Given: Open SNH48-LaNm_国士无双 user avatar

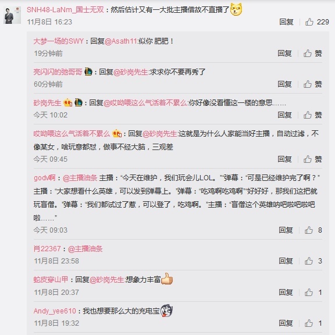Looking at the screenshot, I should click(x=12, y=15).
